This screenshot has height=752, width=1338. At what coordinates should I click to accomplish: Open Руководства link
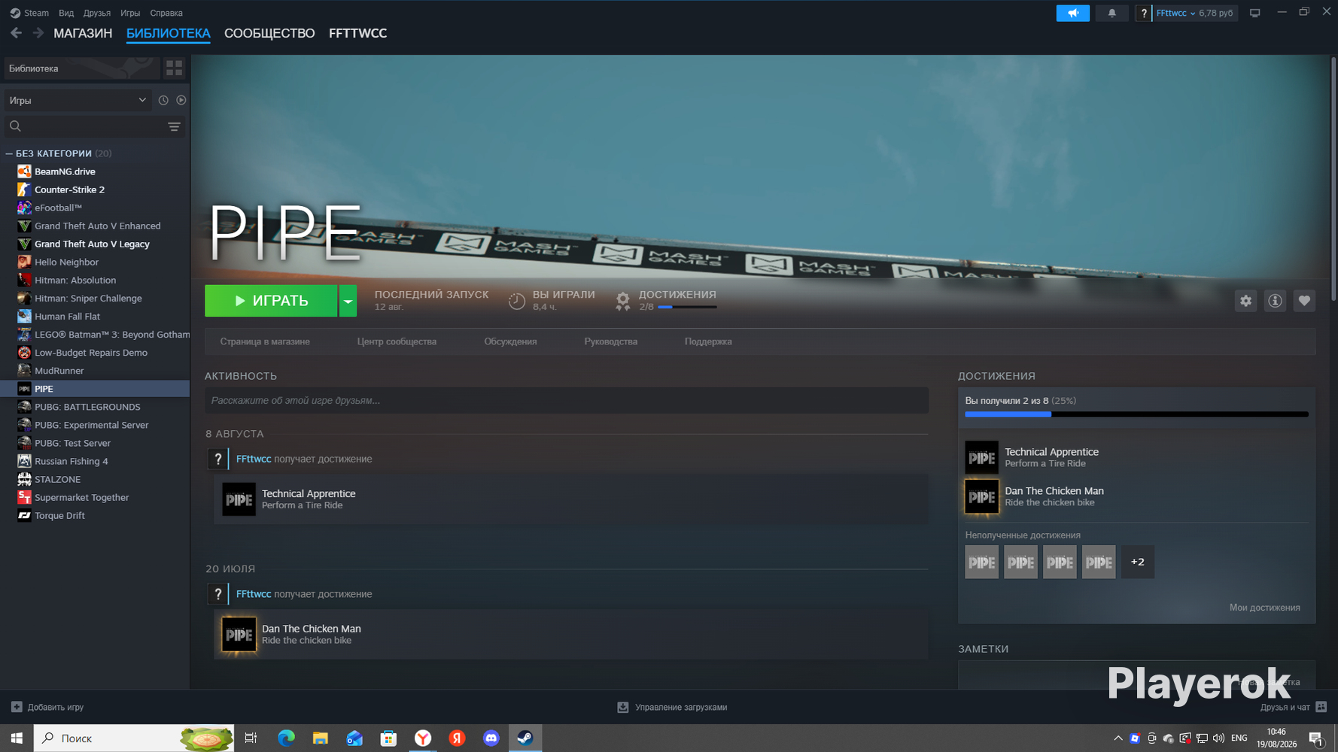click(x=610, y=341)
